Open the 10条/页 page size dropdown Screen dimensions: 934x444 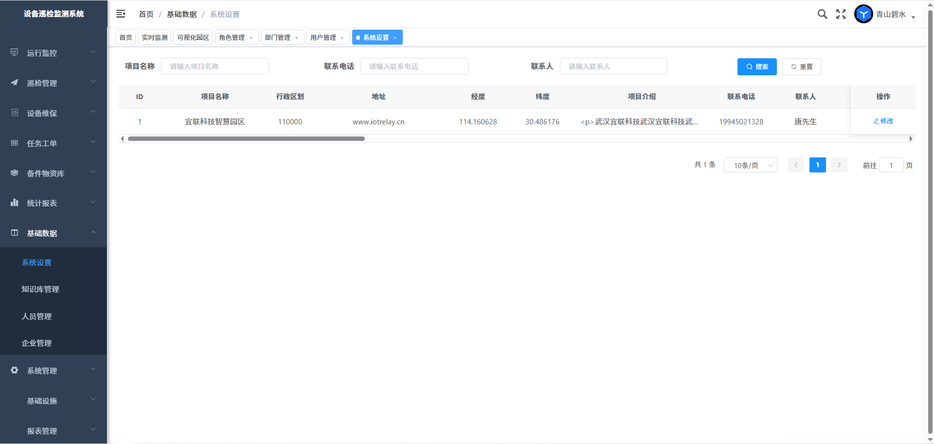click(750, 165)
